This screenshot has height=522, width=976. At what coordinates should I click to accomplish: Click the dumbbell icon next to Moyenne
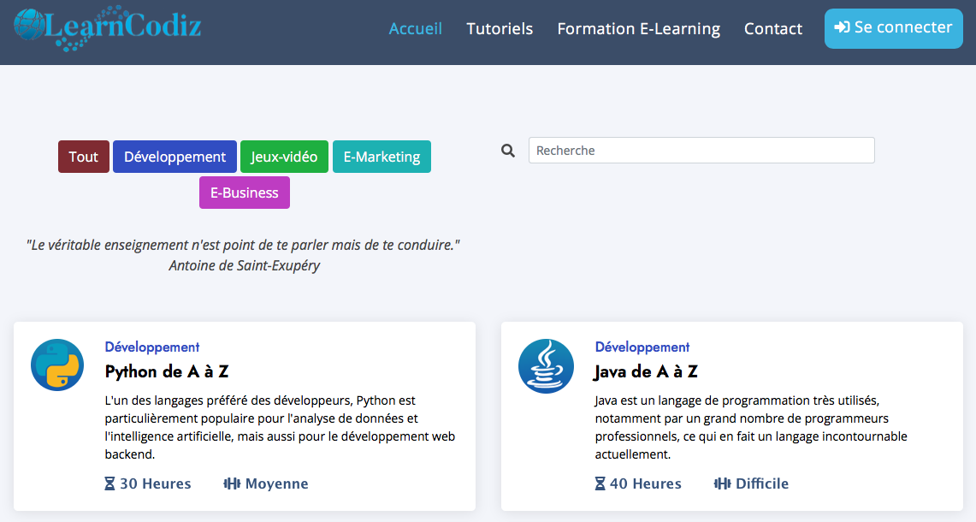(x=232, y=483)
